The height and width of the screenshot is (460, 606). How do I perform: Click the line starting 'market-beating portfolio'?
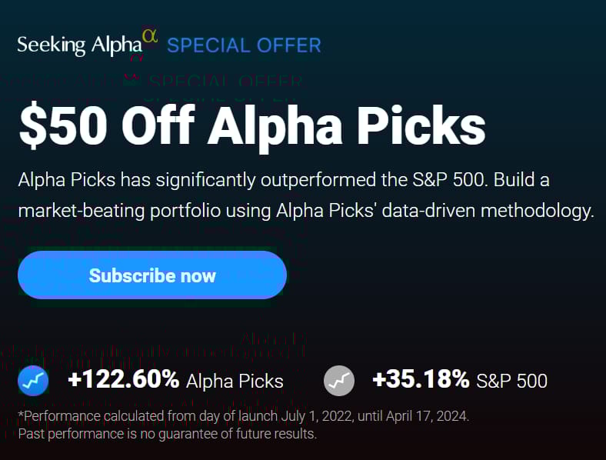point(306,211)
